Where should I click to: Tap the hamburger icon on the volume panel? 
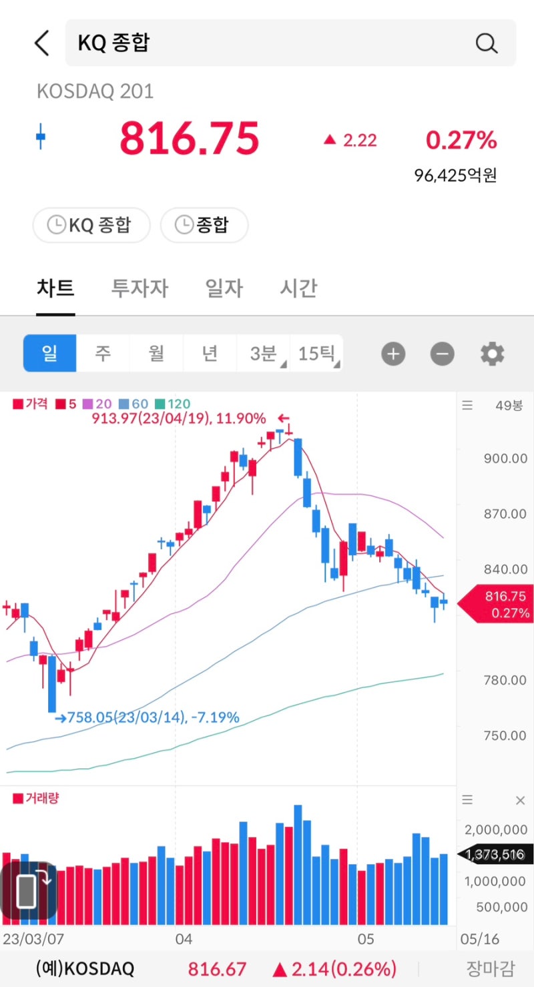(x=467, y=799)
